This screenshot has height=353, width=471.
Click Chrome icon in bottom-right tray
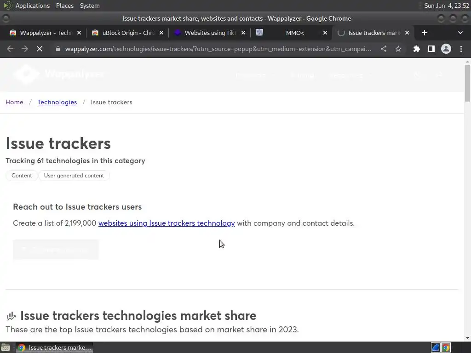pos(446,347)
